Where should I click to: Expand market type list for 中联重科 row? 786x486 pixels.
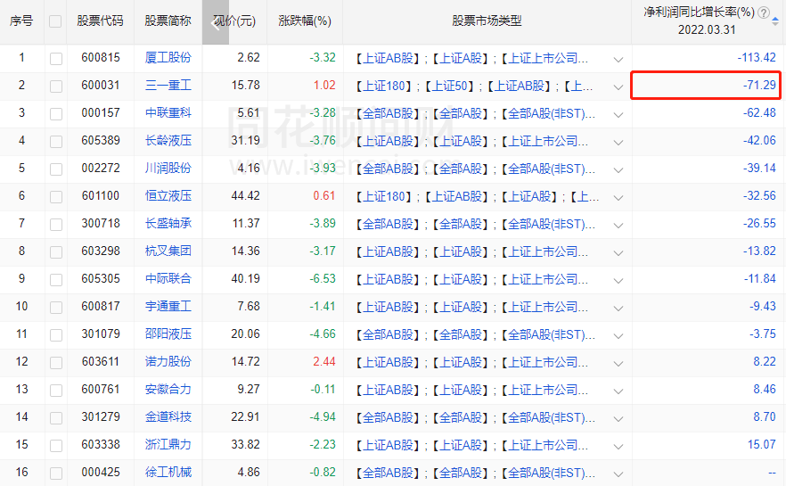click(618, 115)
